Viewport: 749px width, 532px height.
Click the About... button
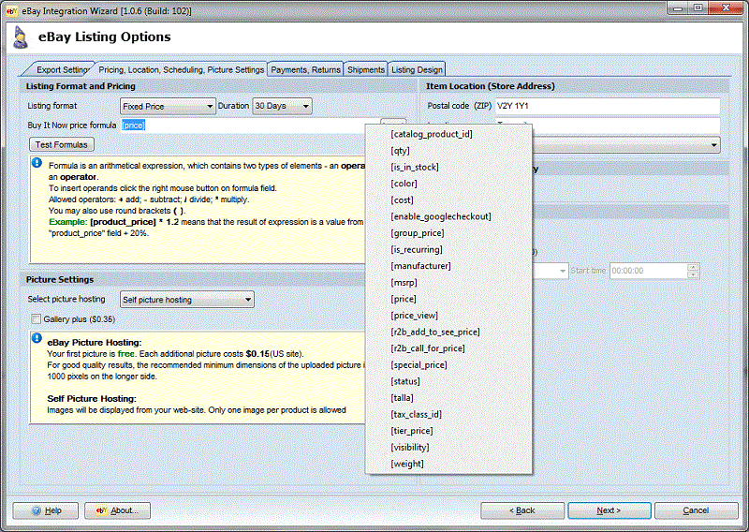tap(118, 510)
